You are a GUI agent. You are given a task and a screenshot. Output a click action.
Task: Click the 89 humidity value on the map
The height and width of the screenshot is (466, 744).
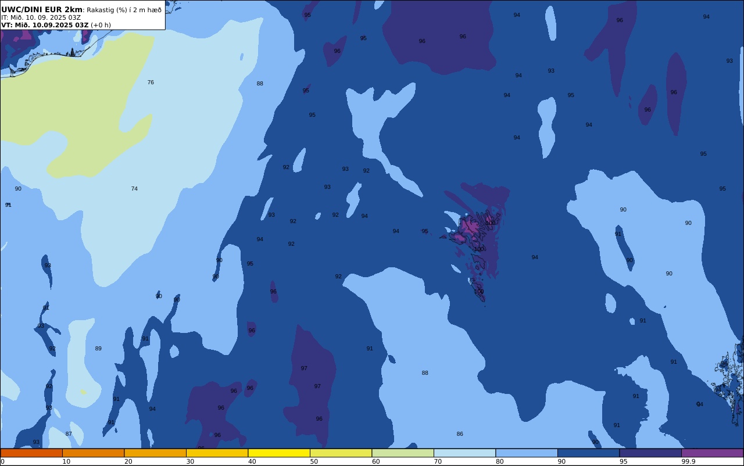(98, 349)
